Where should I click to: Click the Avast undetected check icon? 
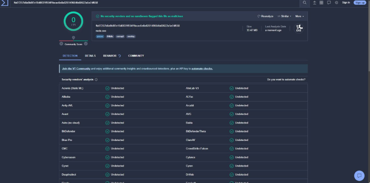coord(107,114)
